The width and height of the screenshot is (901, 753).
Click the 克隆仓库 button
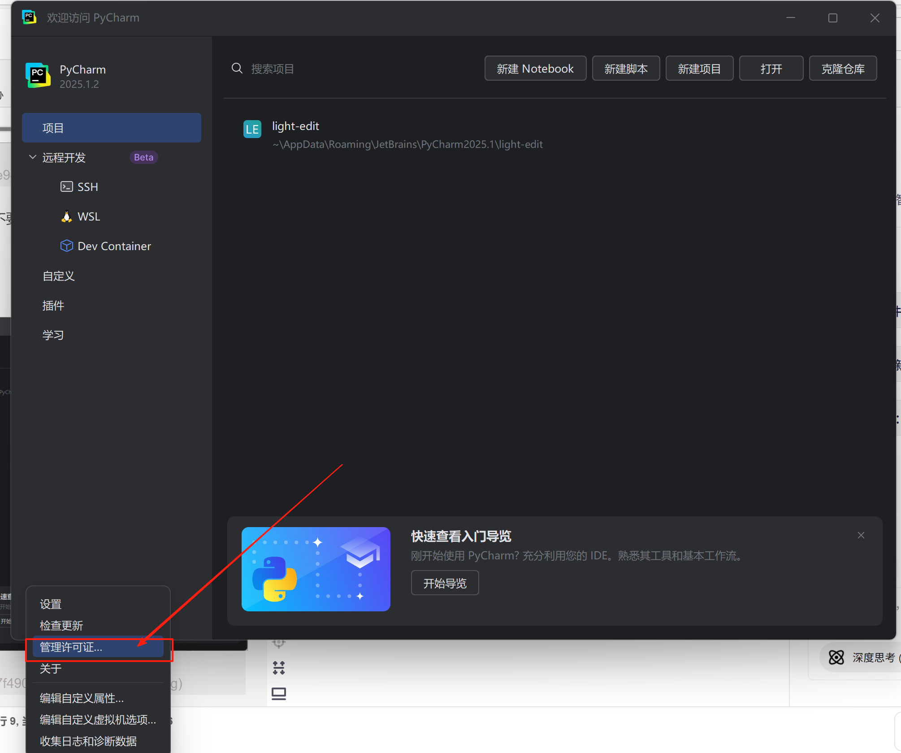(x=843, y=69)
